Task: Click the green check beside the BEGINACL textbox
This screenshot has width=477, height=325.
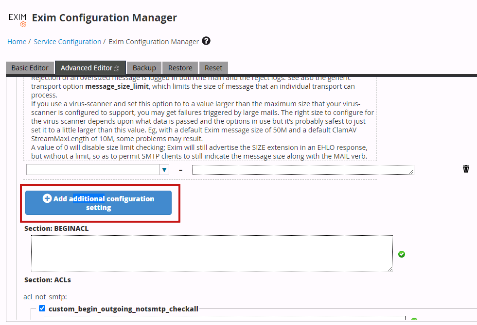Action: (402, 254)
